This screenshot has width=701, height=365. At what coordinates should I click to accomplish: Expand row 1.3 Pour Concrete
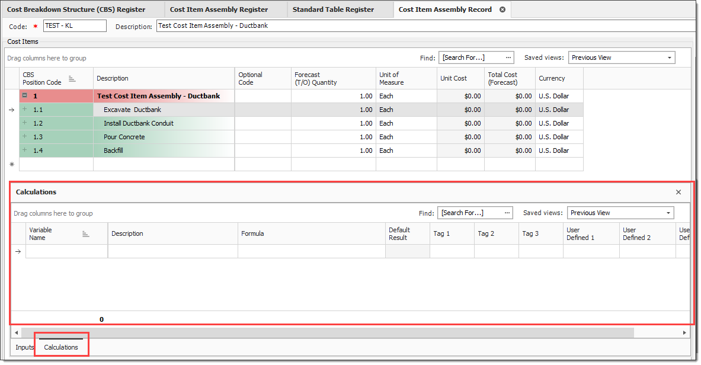[25, 137]
